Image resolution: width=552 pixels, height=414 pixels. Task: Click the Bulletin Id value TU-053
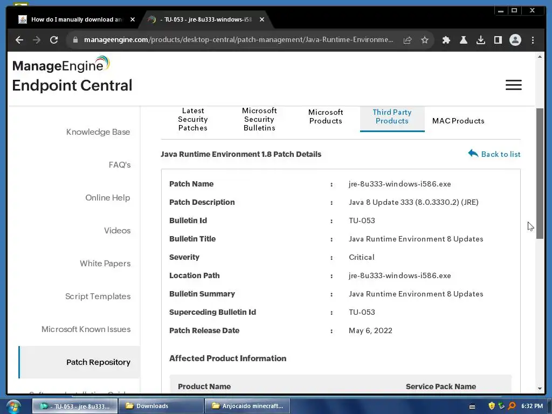pyautogui.click(x=362, y=220)
